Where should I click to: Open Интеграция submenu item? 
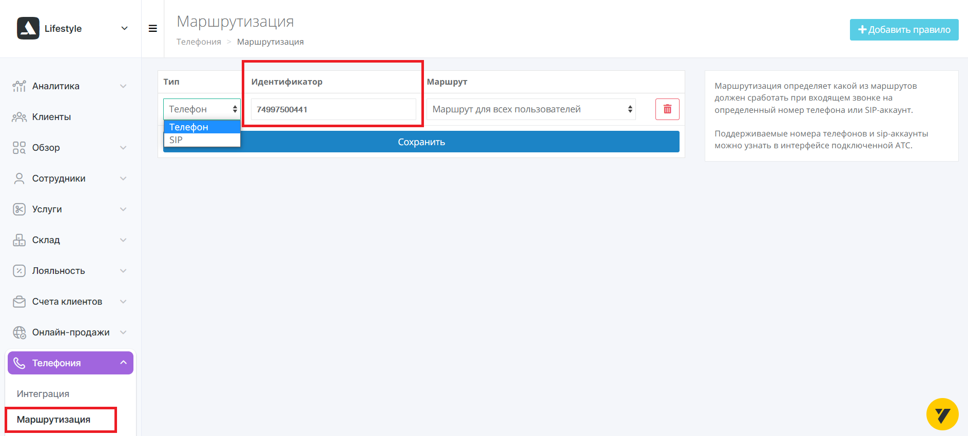(43, 394)
